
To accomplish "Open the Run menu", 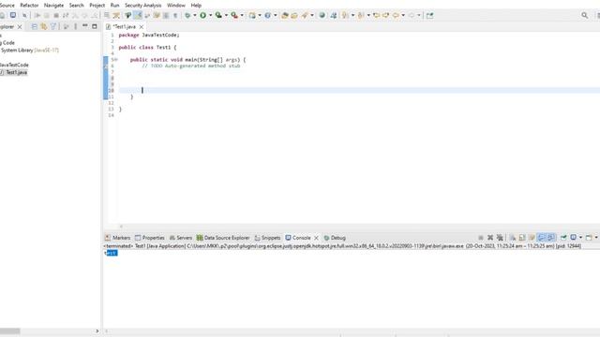I will point(114,6).
